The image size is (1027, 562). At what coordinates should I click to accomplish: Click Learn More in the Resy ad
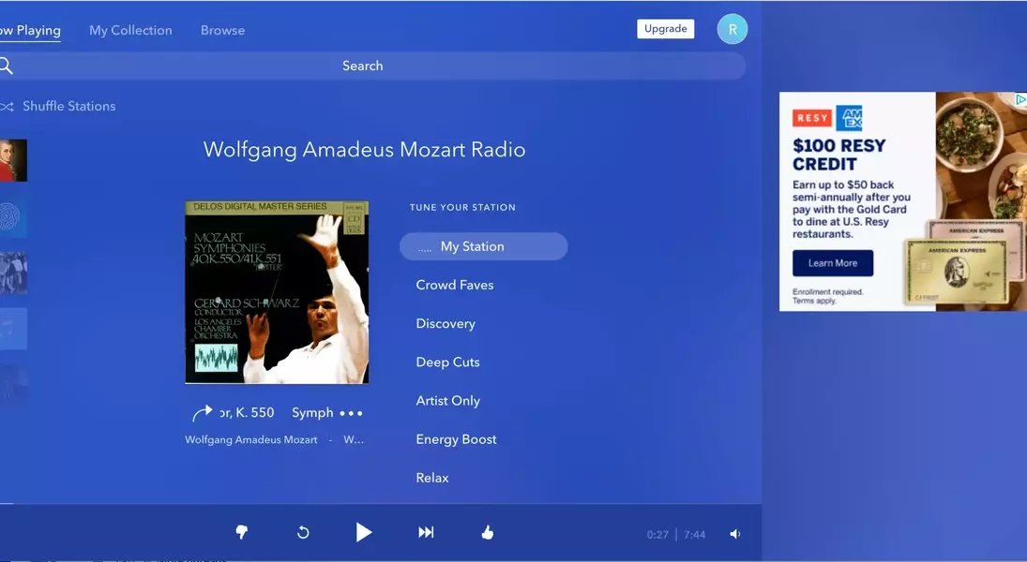[832, 263]
